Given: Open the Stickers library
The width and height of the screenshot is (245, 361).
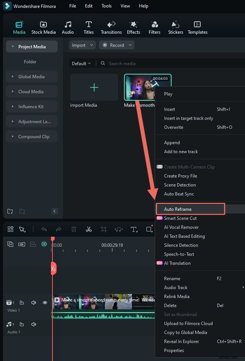Looking at the screenshot, I should tap(175, 27).
